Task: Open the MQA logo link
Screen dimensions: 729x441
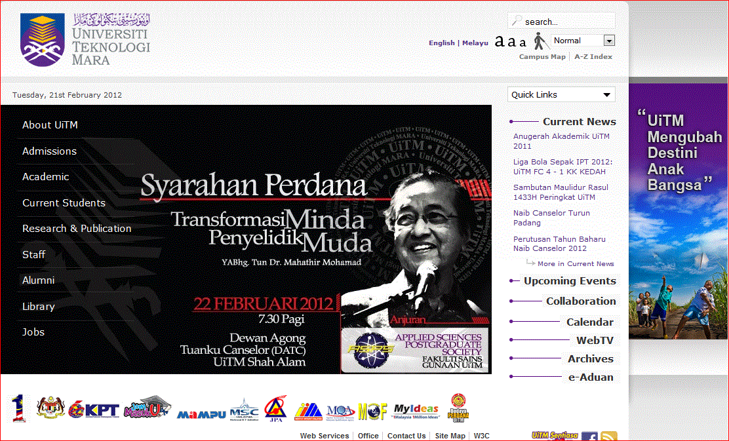Action: coord(341,412)
